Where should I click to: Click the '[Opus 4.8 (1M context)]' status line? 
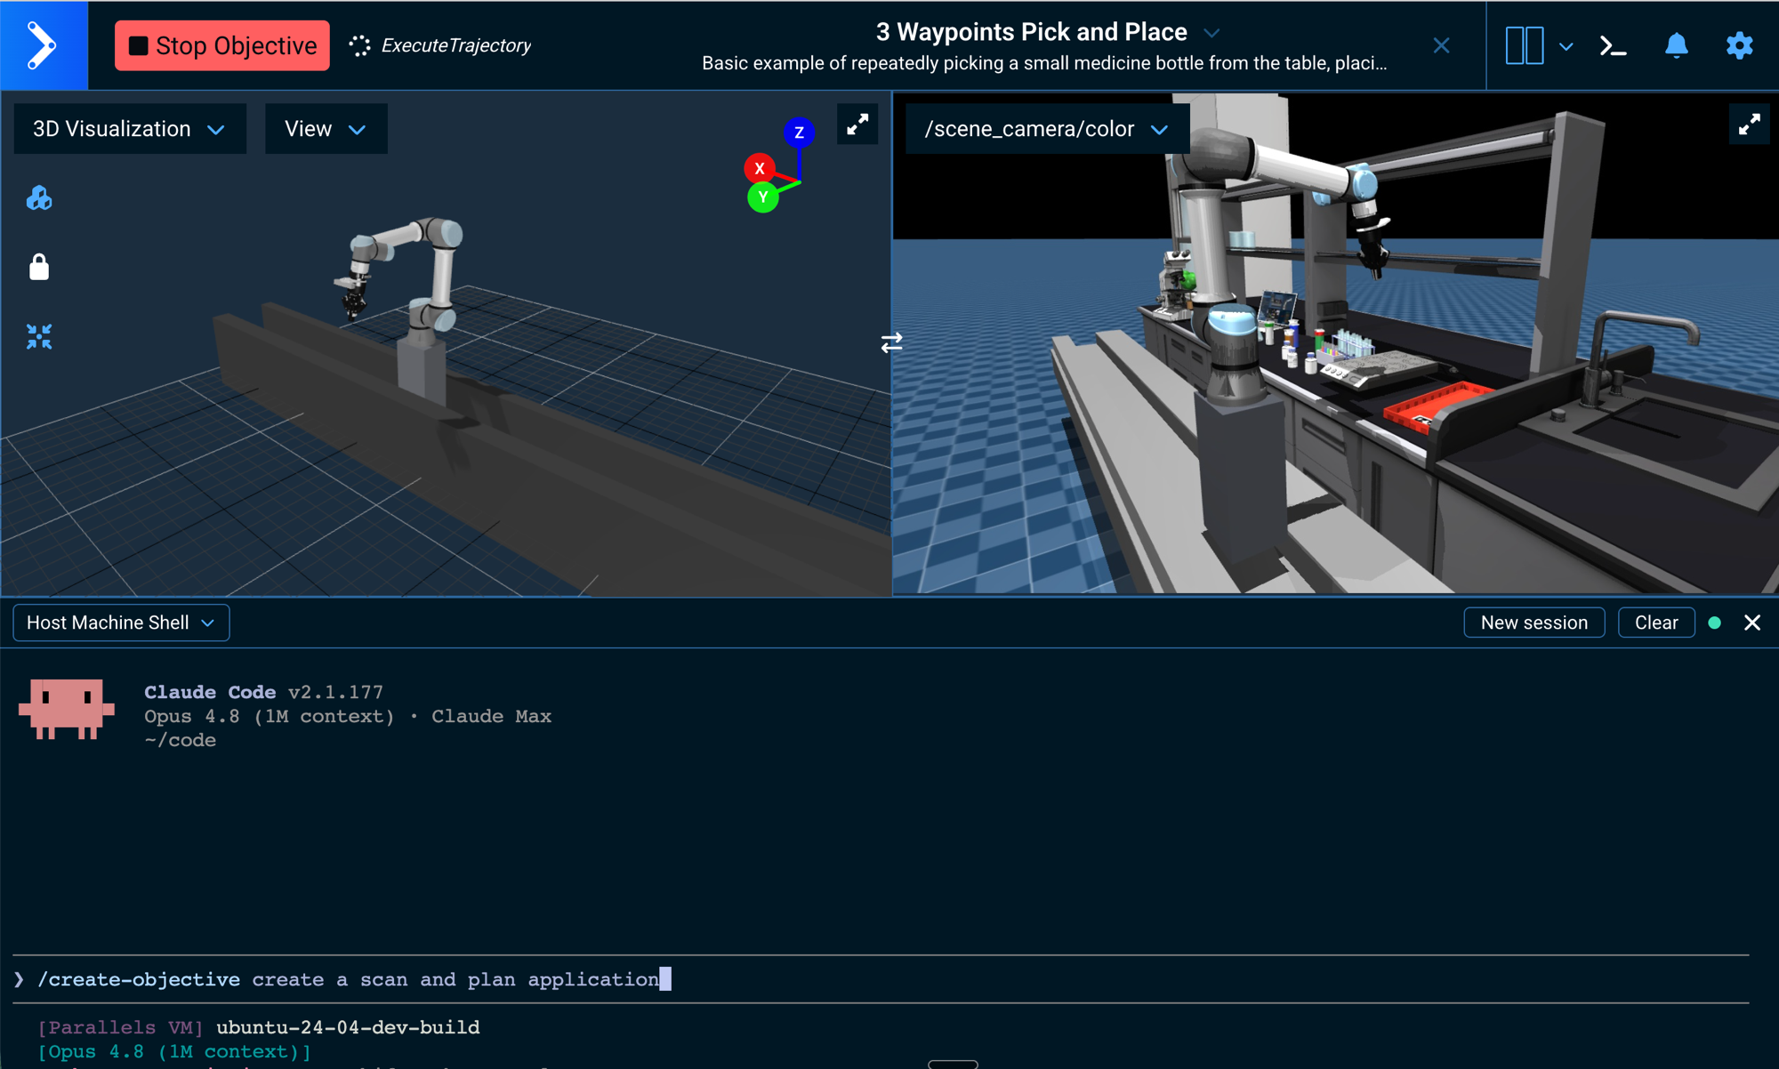tap(174, 1051)
